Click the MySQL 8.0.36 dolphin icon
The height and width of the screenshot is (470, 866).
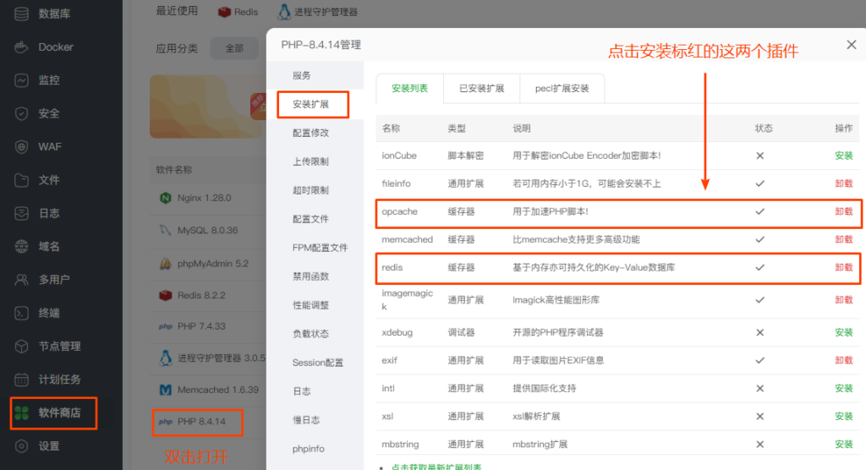tap(165, 230)
